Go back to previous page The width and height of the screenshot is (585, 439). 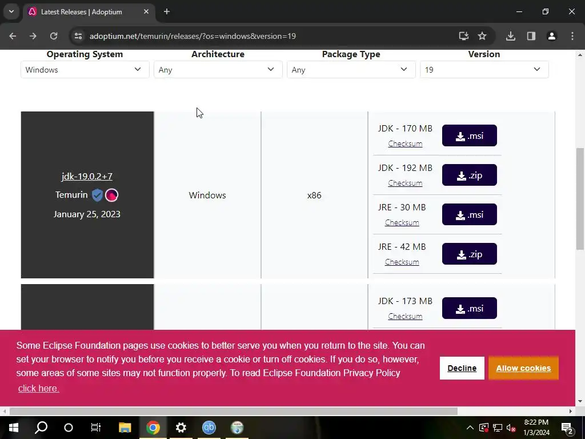pyautogui.click(x=13, y=36)
